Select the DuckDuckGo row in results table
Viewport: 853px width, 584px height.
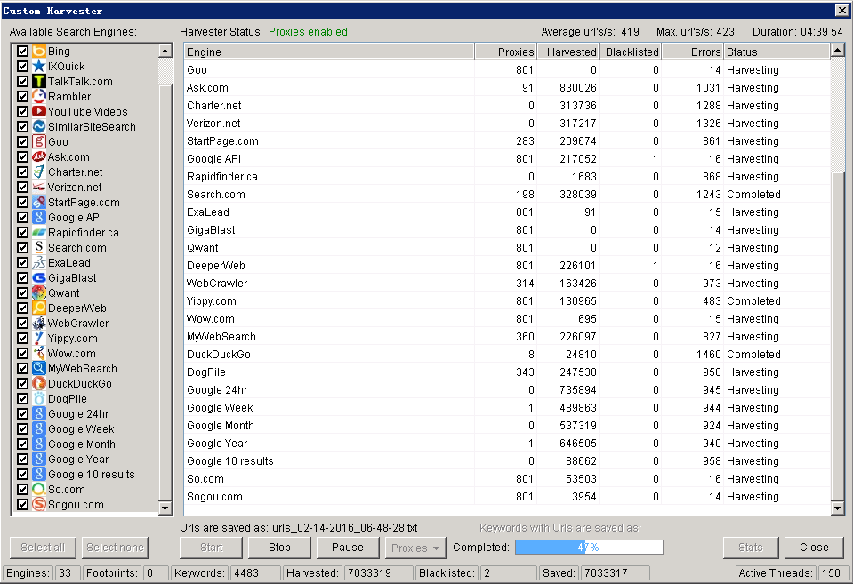[507, 355]
